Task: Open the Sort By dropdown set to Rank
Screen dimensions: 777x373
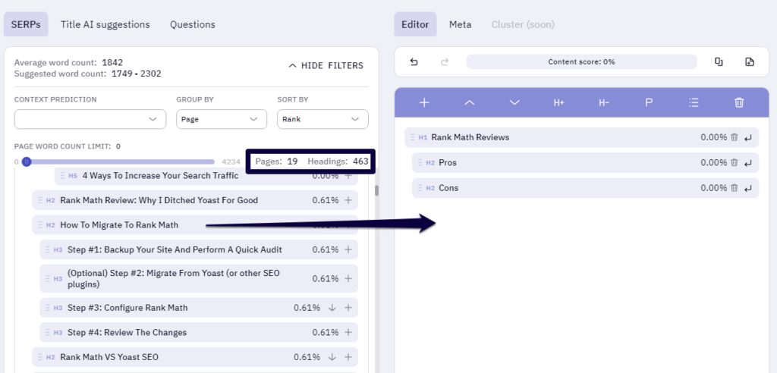Action: pyautogui.click(x=322, y=119)
